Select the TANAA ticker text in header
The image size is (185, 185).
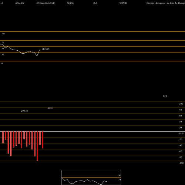click(x=124, y=3)
